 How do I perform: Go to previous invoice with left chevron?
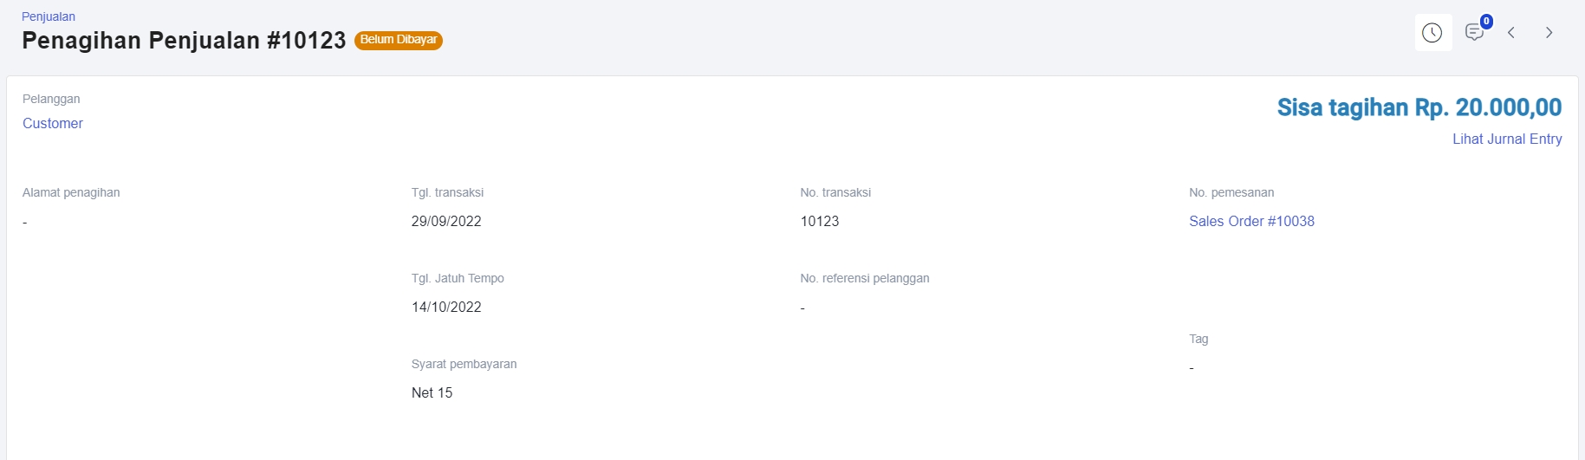coord(1511,33)
